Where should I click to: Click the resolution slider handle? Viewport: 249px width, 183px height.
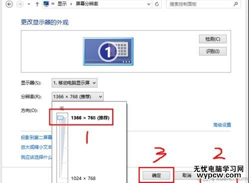60,118
